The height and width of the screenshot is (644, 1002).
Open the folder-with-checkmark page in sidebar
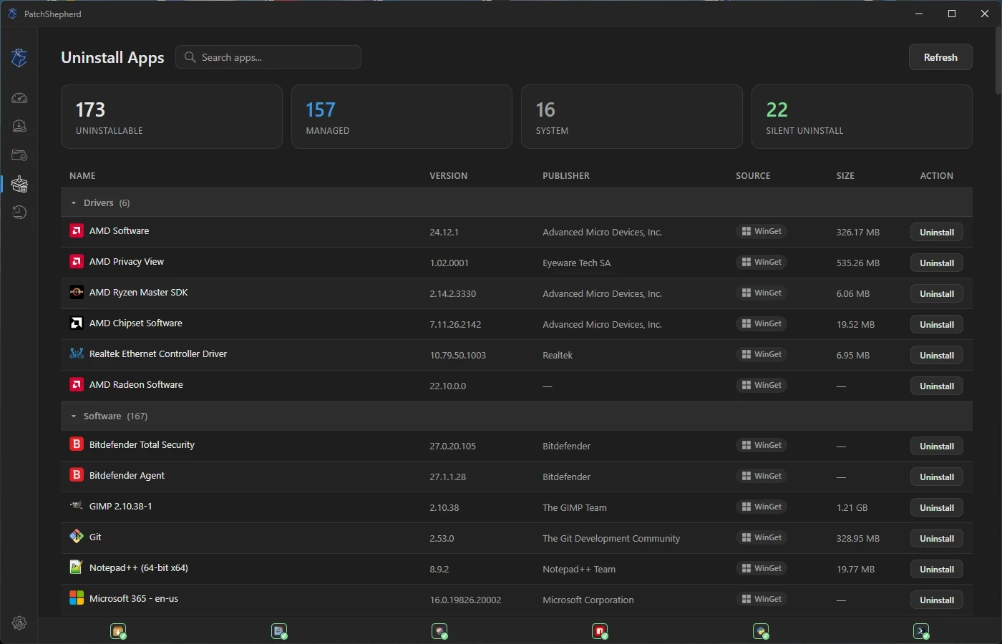(x=19, y=155)
